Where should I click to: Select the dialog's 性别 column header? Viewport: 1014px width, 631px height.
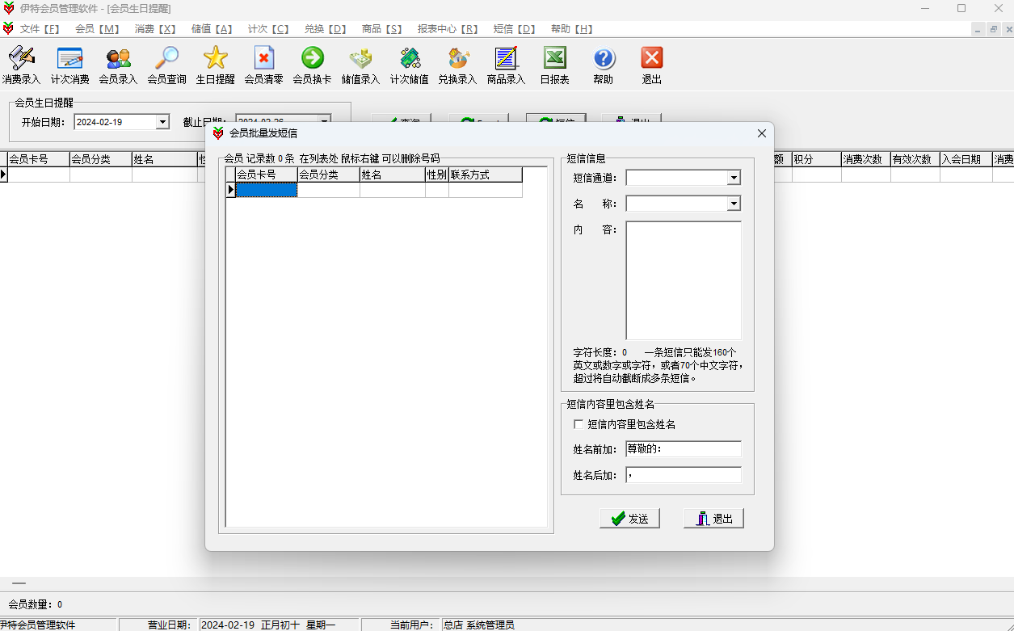click(436, 175)
